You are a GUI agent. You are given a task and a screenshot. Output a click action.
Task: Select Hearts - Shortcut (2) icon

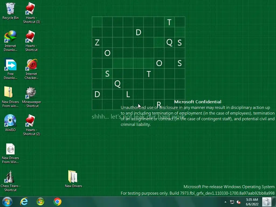[31, 125]
